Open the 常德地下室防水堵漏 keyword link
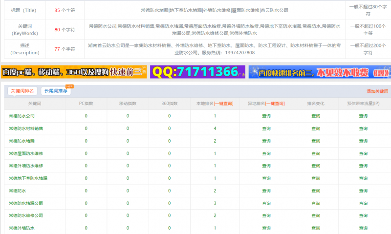 [x=28, y=178]
